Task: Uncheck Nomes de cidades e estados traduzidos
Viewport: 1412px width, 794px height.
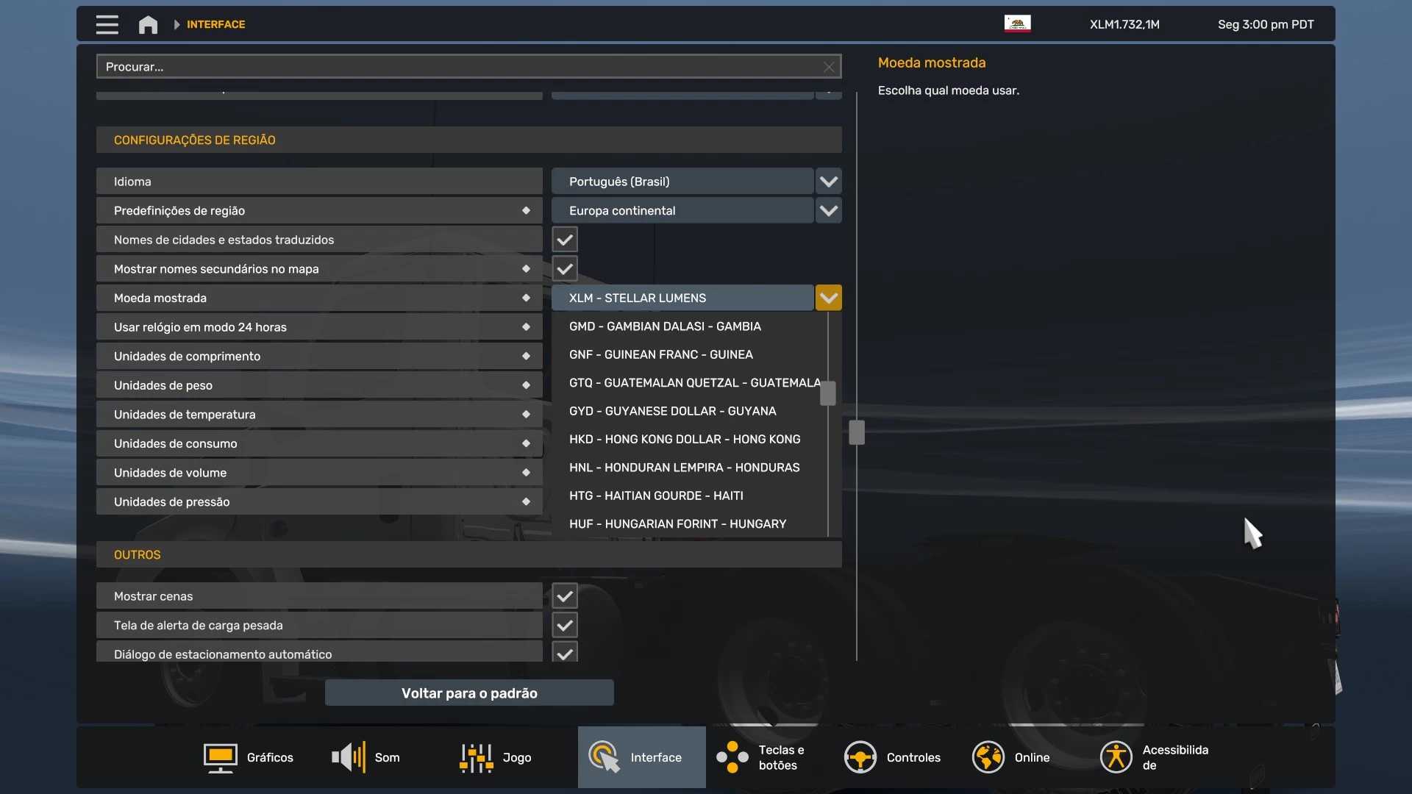Action: [565, 240]
